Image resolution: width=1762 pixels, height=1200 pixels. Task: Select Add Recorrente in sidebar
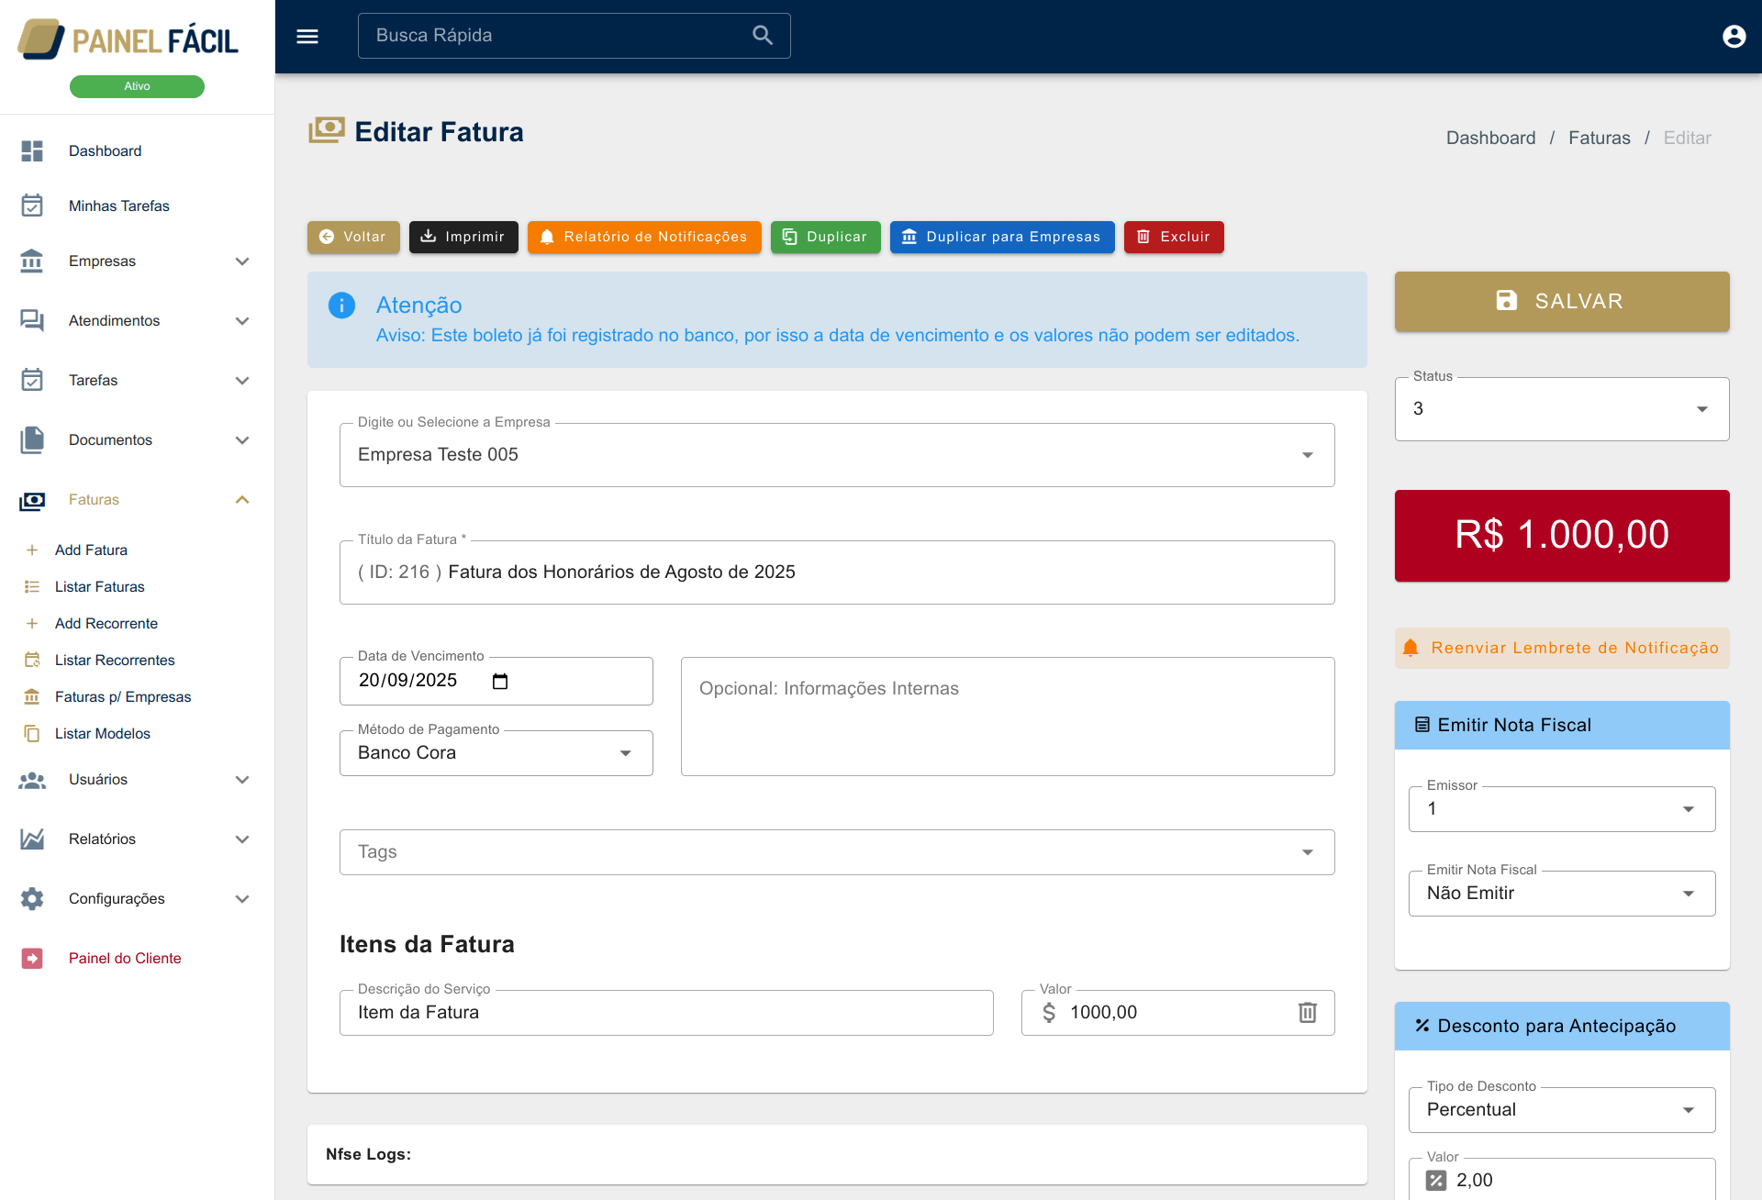tap(106, 623)
